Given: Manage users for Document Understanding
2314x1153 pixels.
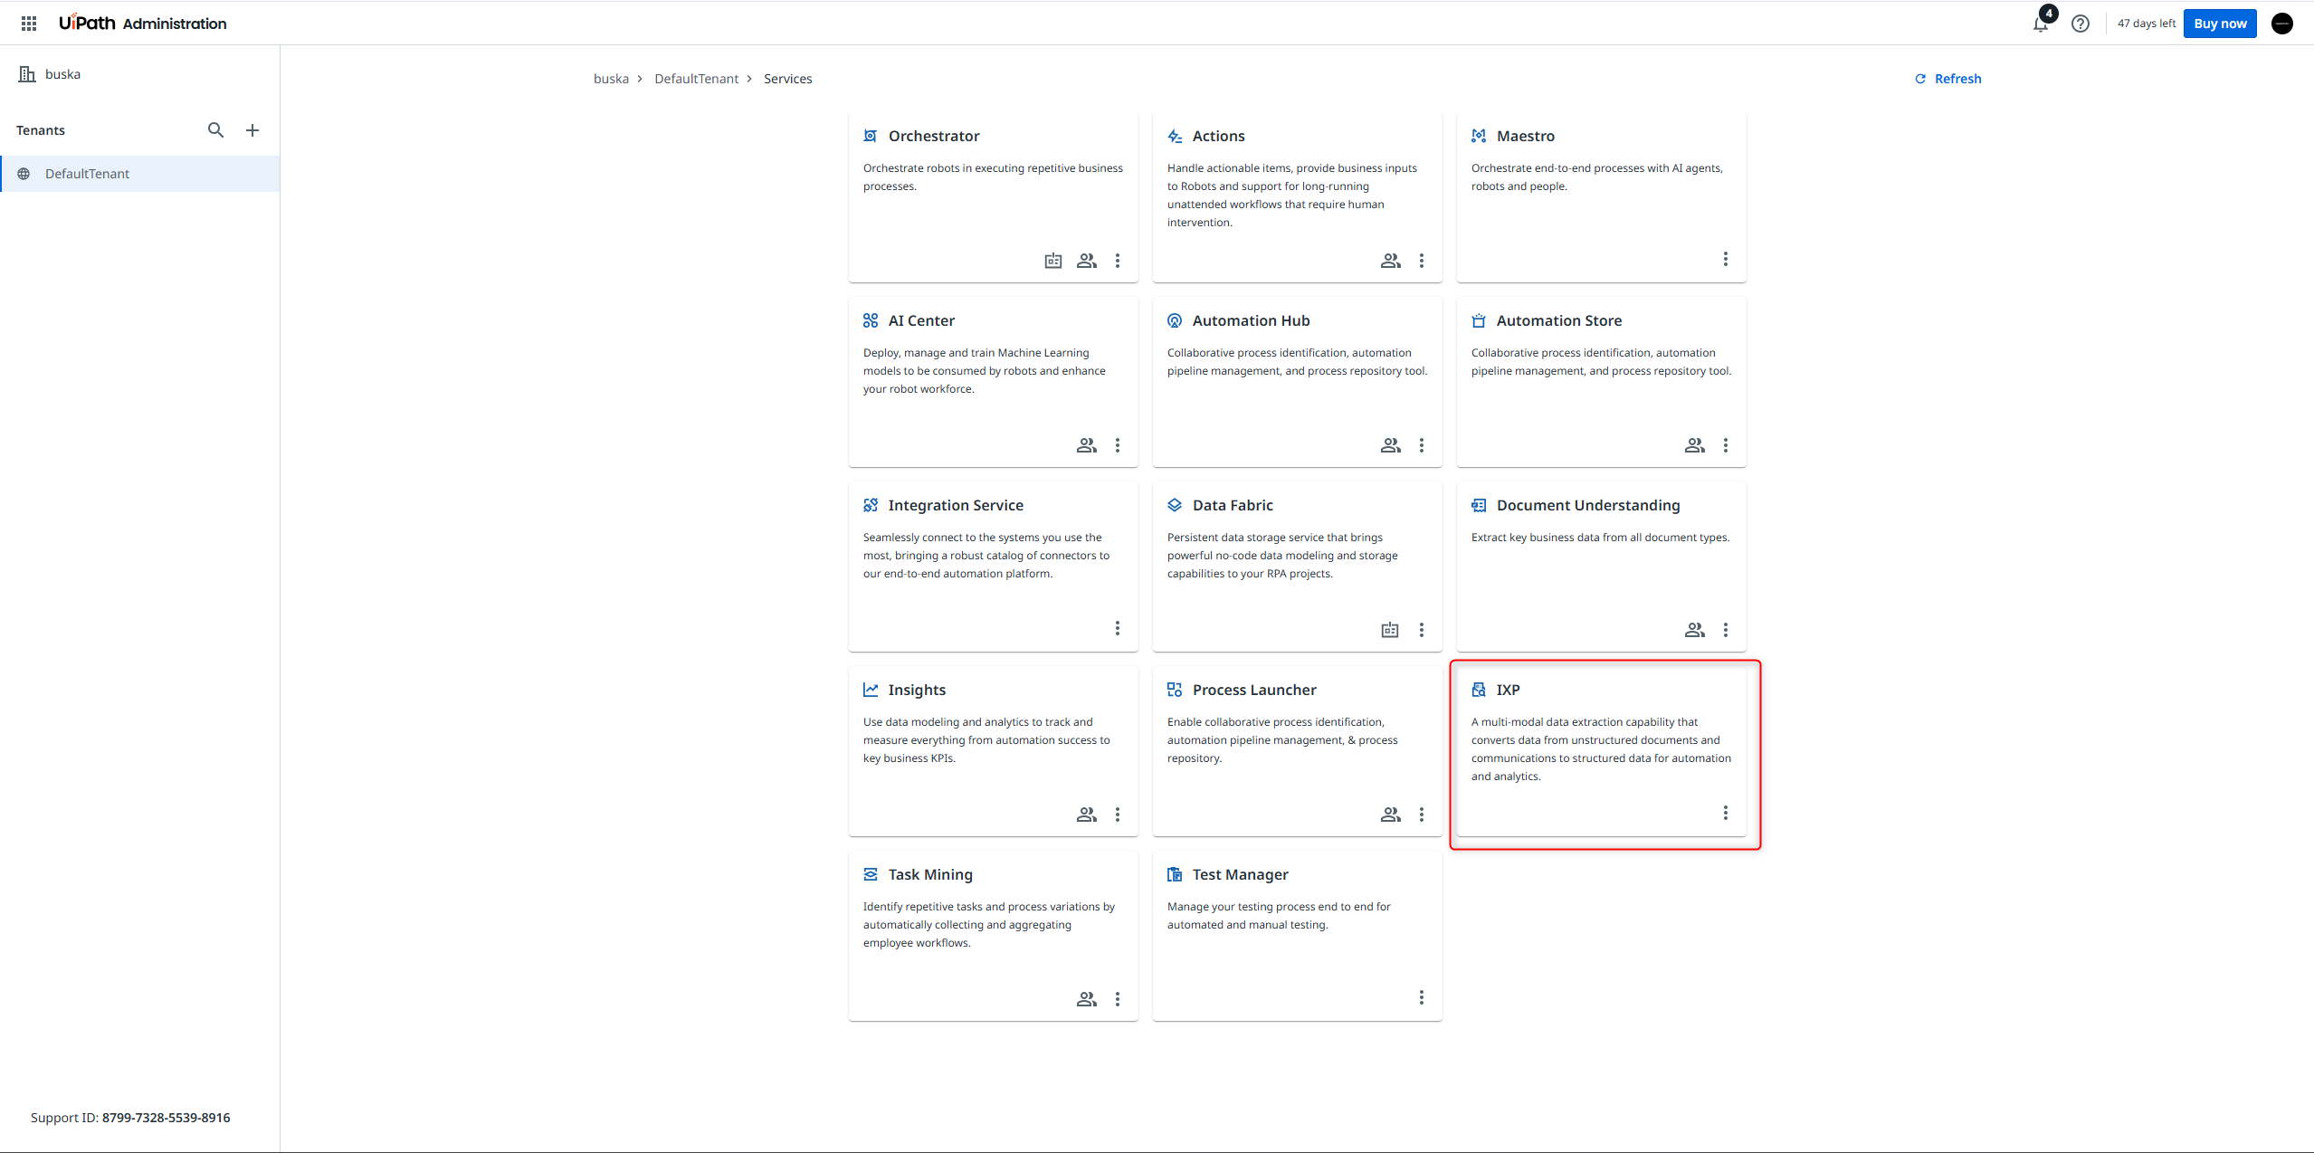Looking at the screenshot, I should point(1694,630).
